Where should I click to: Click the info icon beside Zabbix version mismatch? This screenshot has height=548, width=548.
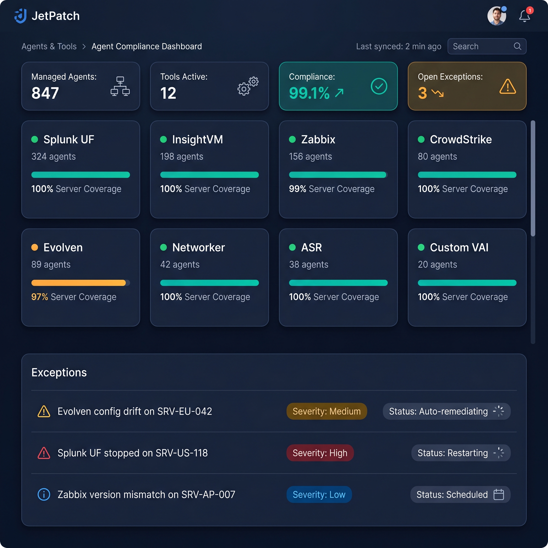[44, 494]
